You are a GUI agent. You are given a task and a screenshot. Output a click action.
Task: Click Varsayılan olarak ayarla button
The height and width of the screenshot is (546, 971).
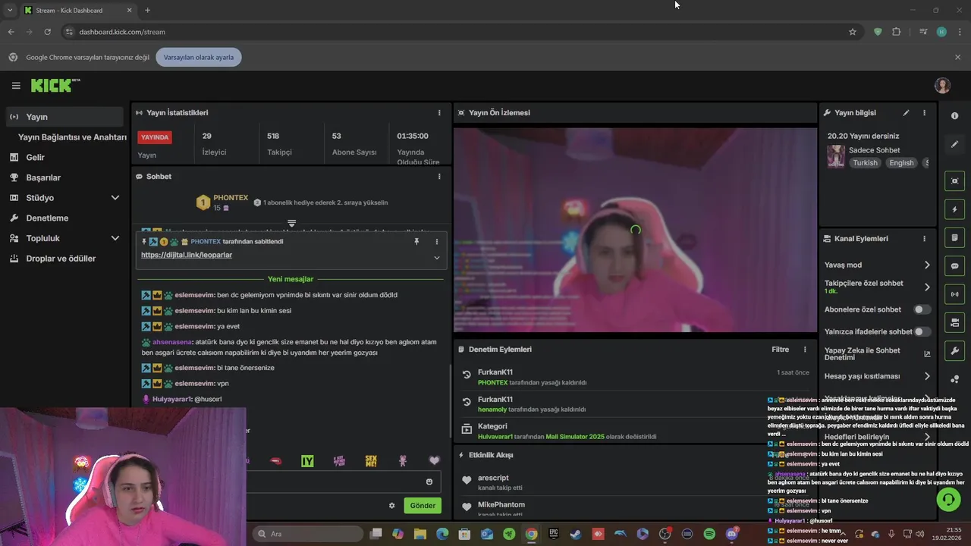pos(199,57)
